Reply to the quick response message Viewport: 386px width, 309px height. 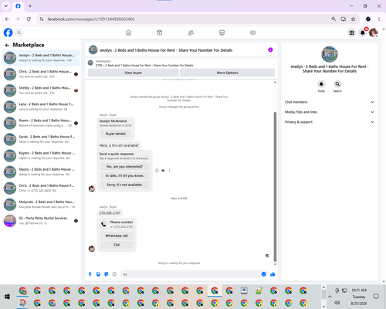[163, 171]
